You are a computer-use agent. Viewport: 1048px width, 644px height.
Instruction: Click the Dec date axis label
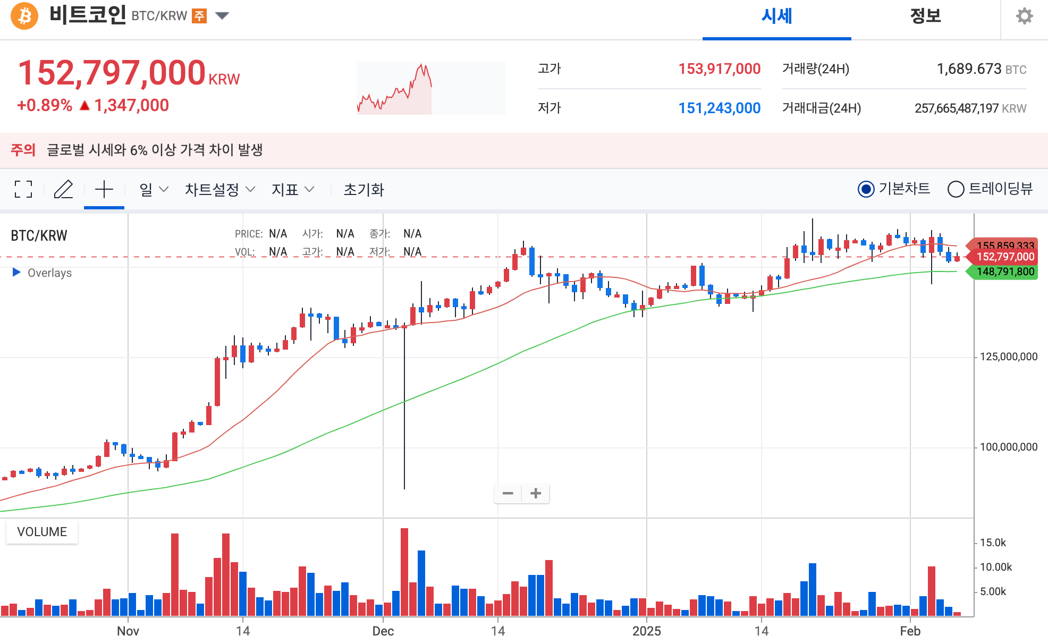coord(383,631)
